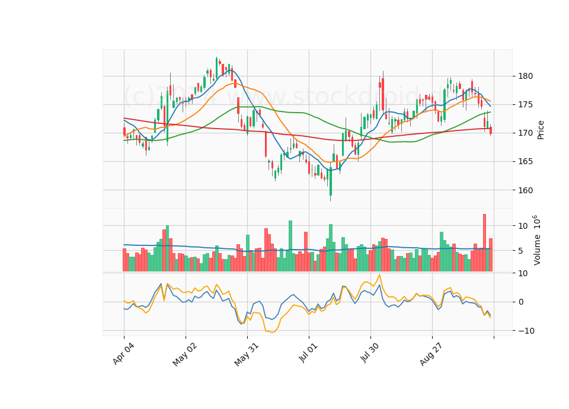Click the 10 tick directly above the oscillator 0
The width and height of the screenshot is (569, 409).
tap(523, 273)
